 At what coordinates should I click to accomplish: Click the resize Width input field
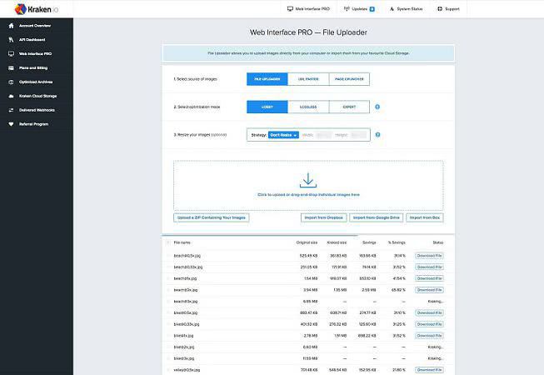328,134
